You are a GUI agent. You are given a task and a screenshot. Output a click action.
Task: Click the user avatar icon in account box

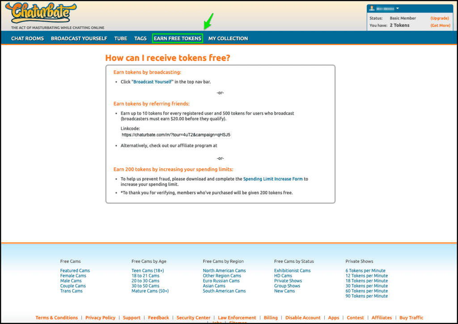pyautogui.click(x=372, y=9)
